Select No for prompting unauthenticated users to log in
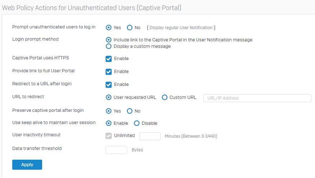Viewport: 315px width, 178px height. coord(130,27)
